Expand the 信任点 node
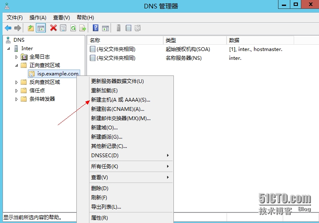Viewport: 319px width, 223px height. coord(16,91)
